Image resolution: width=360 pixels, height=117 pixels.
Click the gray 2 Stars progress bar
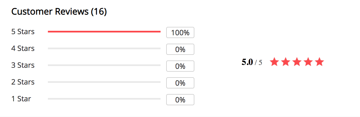(104, 82)
